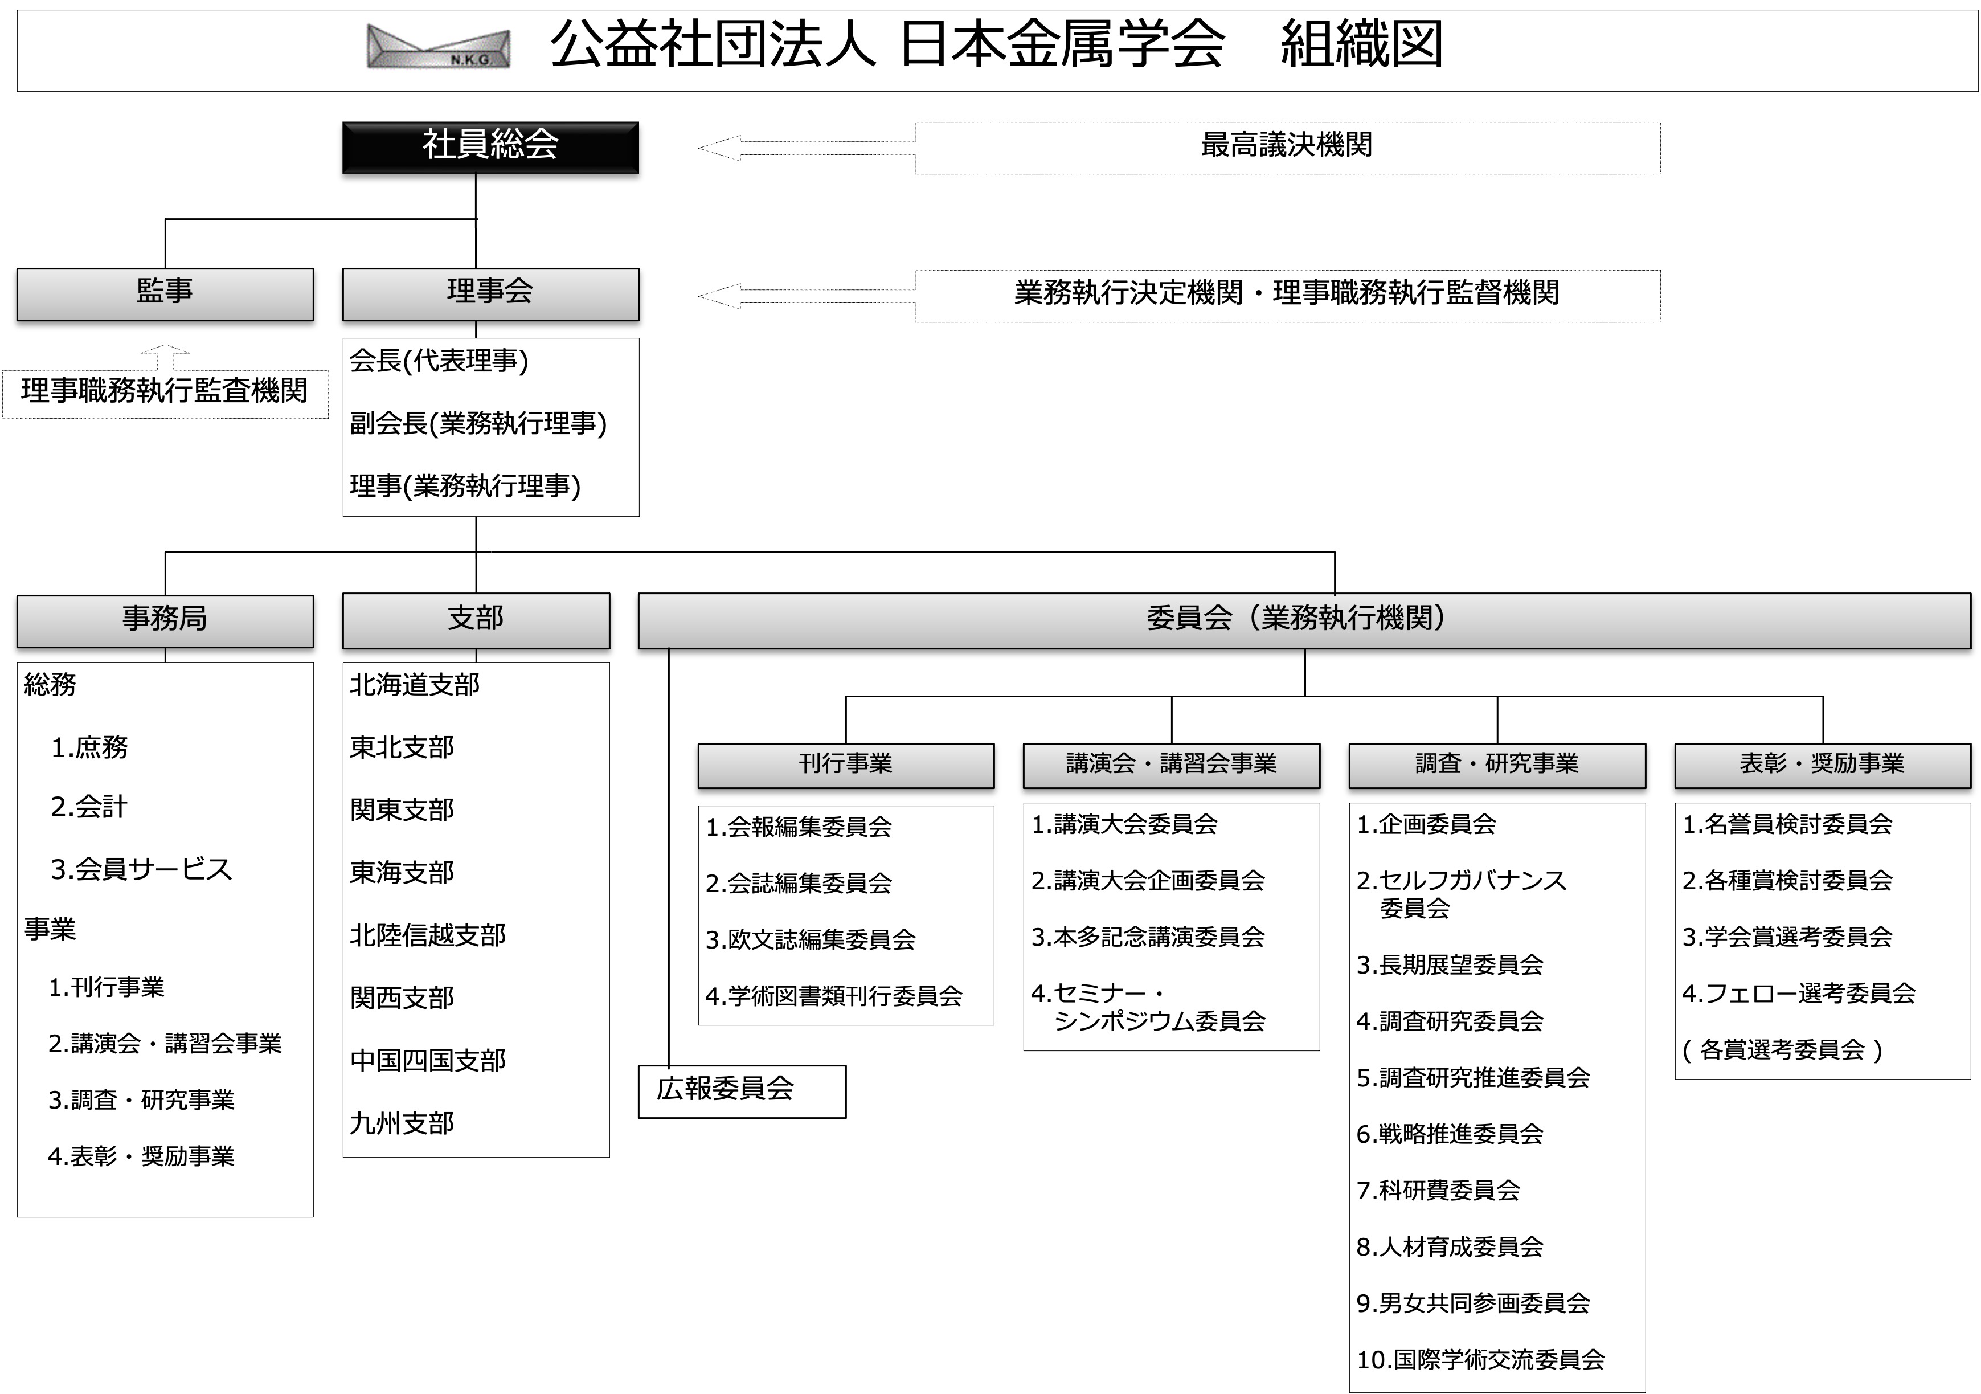Click 中国四国支部 in branch list
Viewport: 1981px width, 1394px height.
pos(428,1061)
